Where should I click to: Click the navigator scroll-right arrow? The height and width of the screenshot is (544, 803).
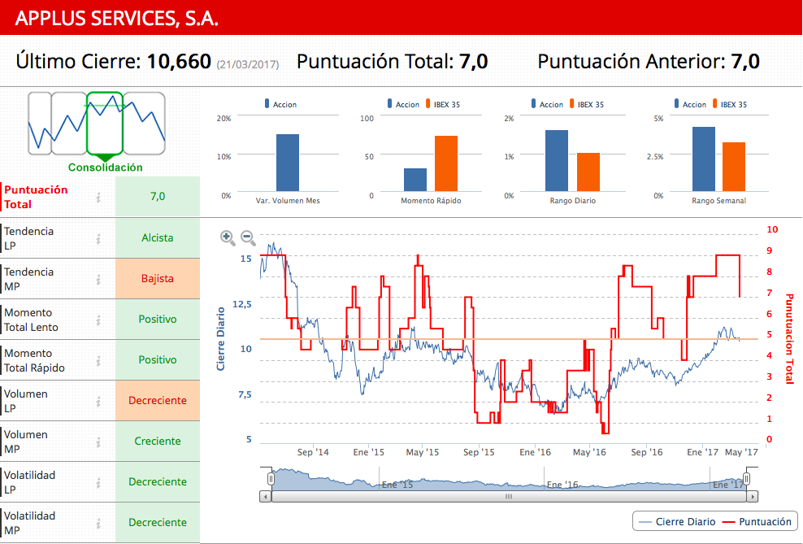pyautogui.click(x=753, y=496)
